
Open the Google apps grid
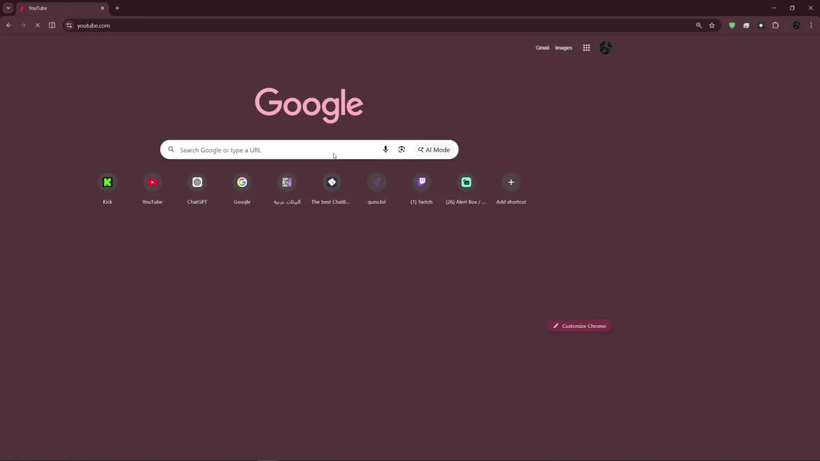tap(586, 47)
